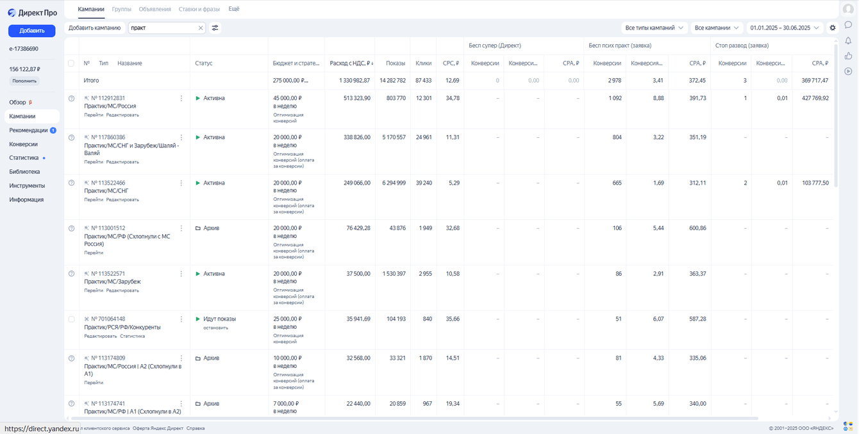Open the Справка footer link
The image size is (859, 434).
pyautogui.click(x=196, y=428)
